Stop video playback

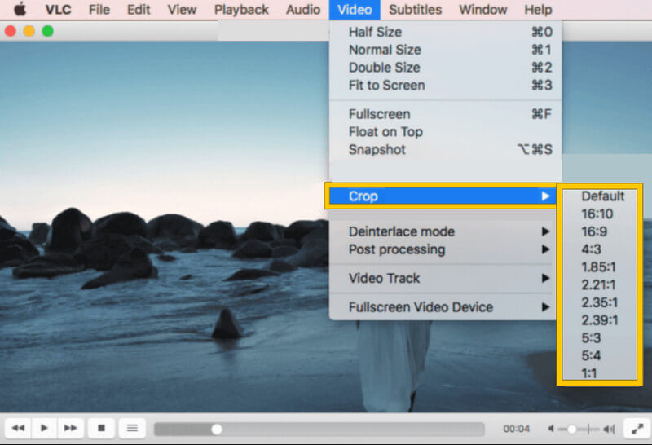pos(101,427)
